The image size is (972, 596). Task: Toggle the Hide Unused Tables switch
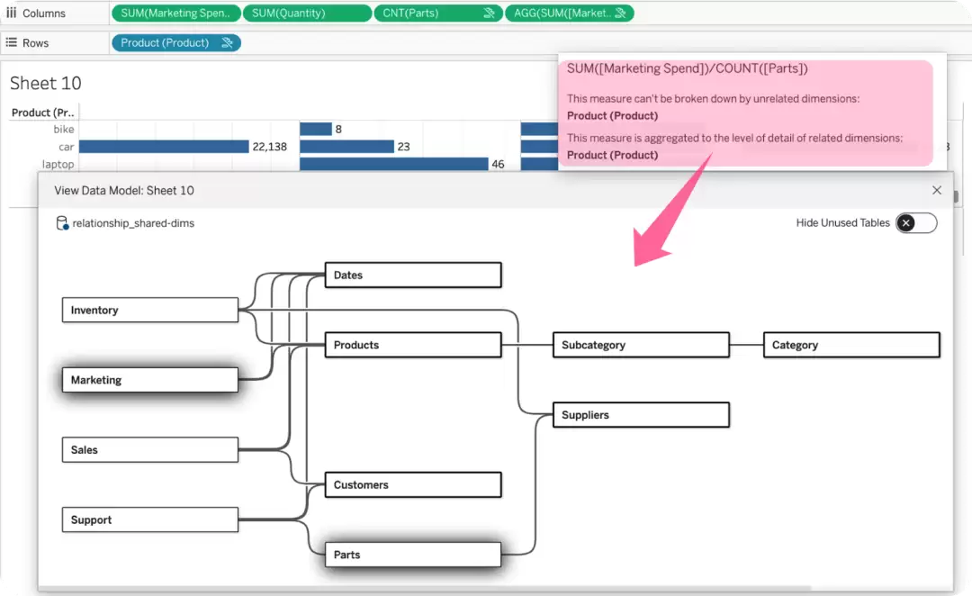click(916, 223)
